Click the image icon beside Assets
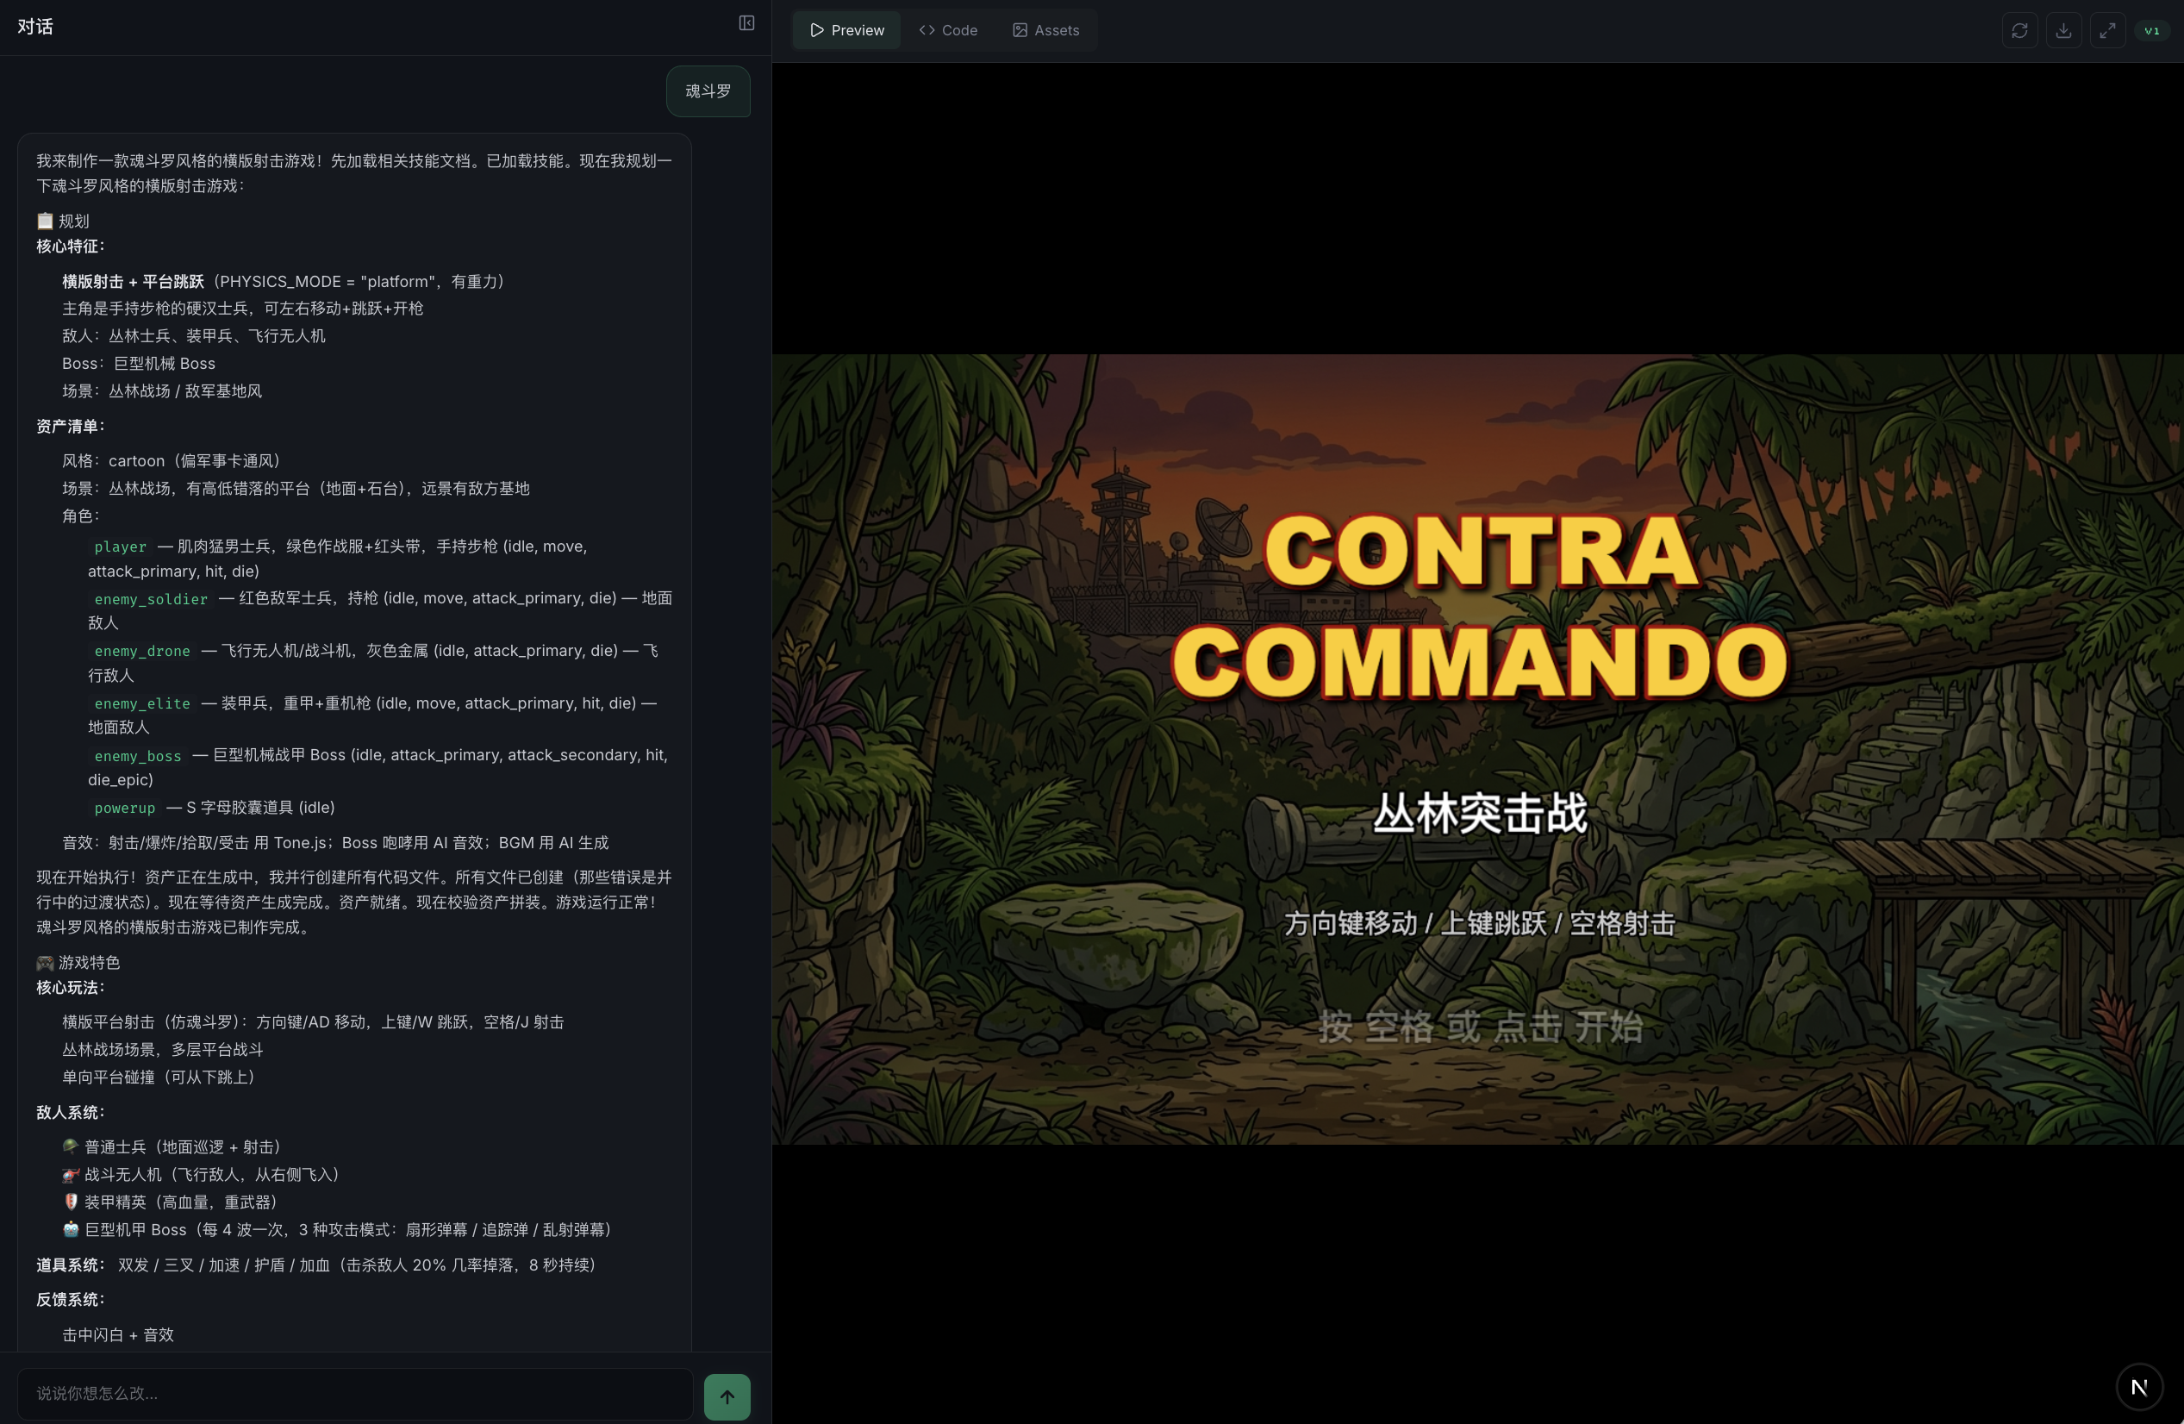This screenshot has width=2184, height=1424. [1018, 29]
